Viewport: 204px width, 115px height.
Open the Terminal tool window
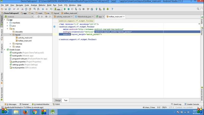click(24, 104)
